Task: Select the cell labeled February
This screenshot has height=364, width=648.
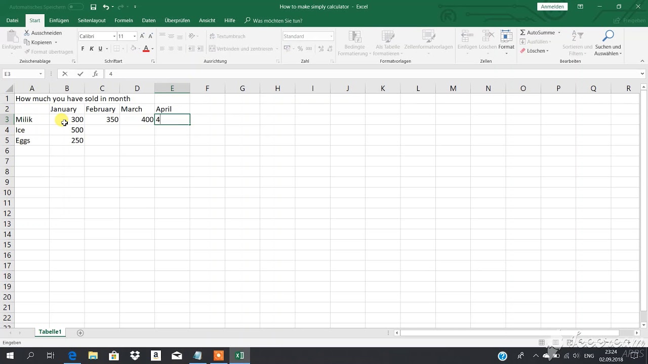Action: coord(102,109)
